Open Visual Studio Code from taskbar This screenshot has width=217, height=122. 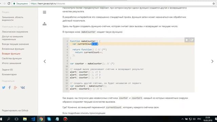point(33,119)
